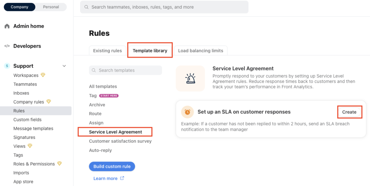Click the Build custom rule button
The width and height of the screenshot is (370, 186).
pos(112,166)
